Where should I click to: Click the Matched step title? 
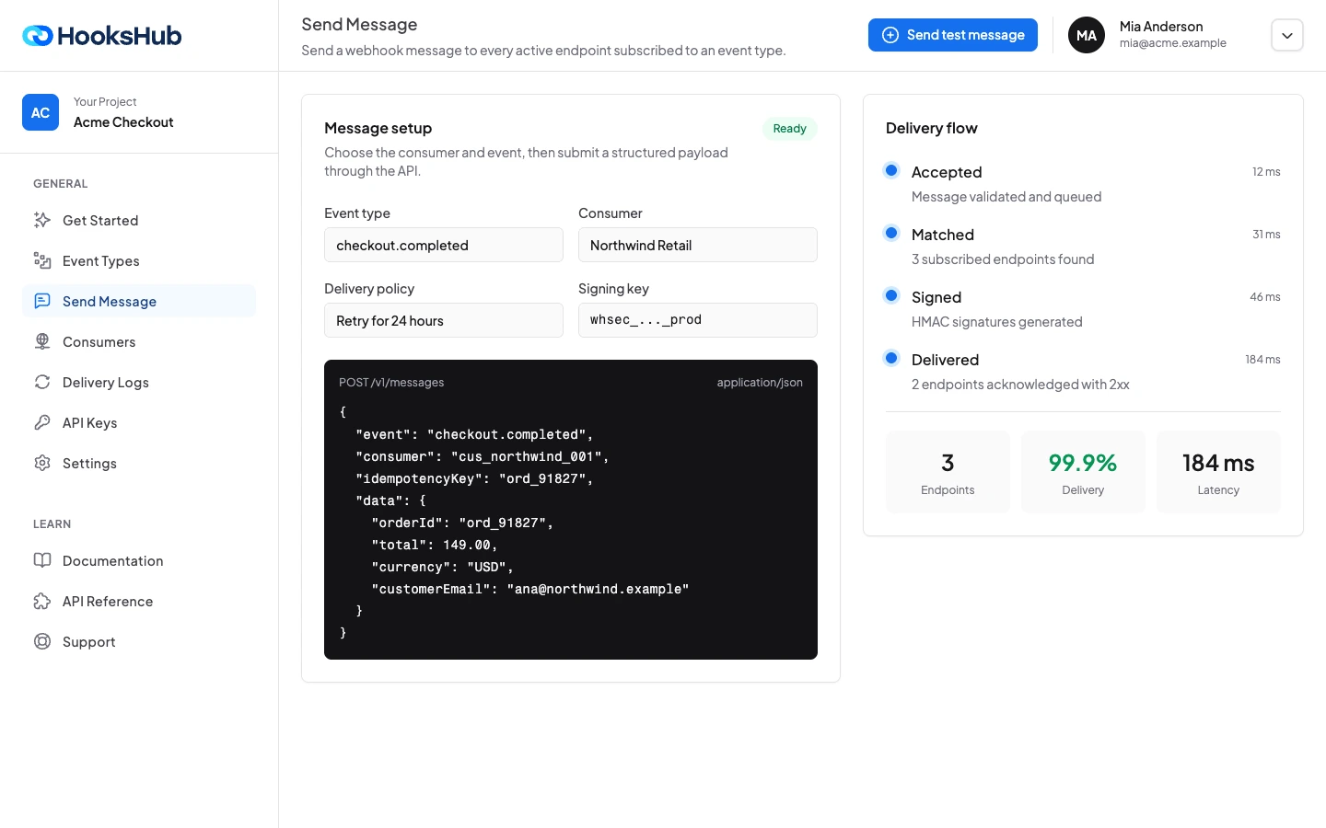click(943, 235)
